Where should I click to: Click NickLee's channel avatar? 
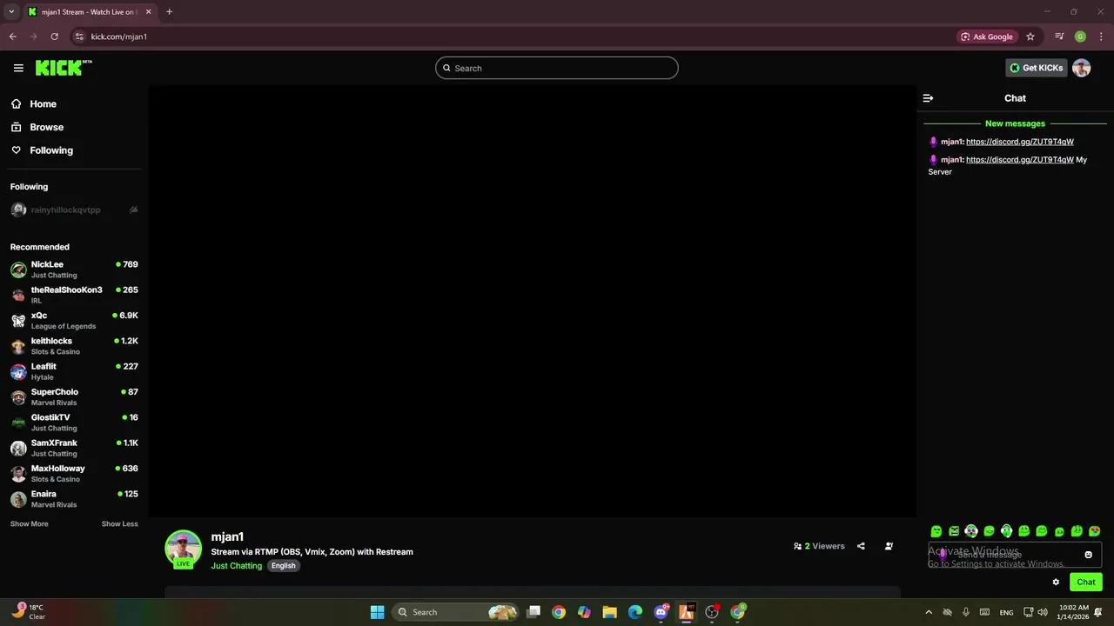(x=18, y=270)
